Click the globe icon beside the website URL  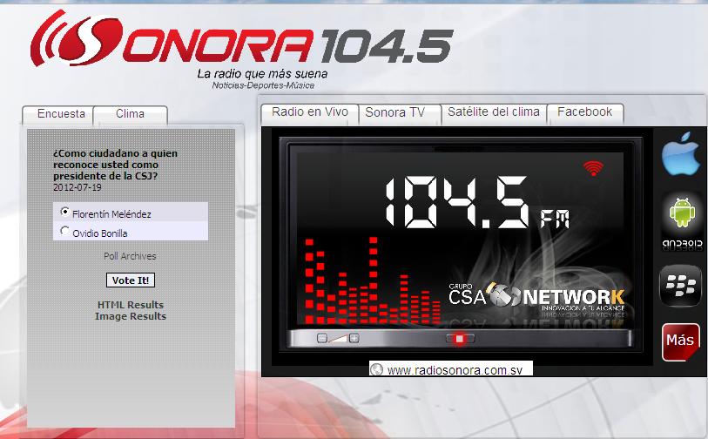[376, 369]
